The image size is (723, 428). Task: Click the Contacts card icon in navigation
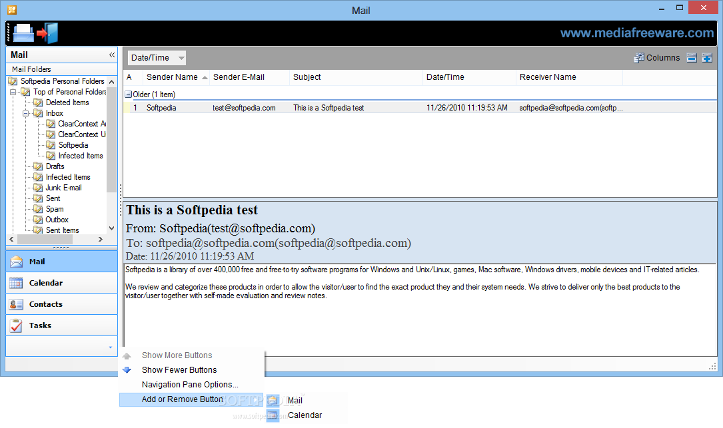(x=16, y=305)
